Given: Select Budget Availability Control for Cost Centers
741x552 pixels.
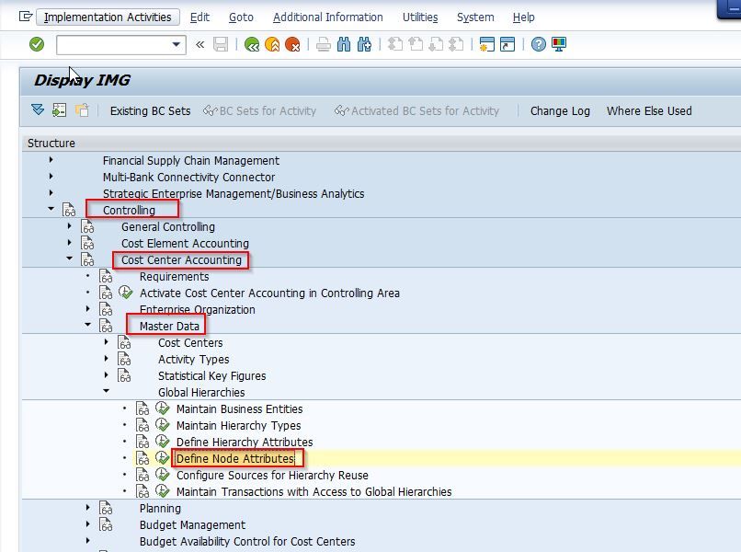Looking at the screenshot, I should coord(247,542).
